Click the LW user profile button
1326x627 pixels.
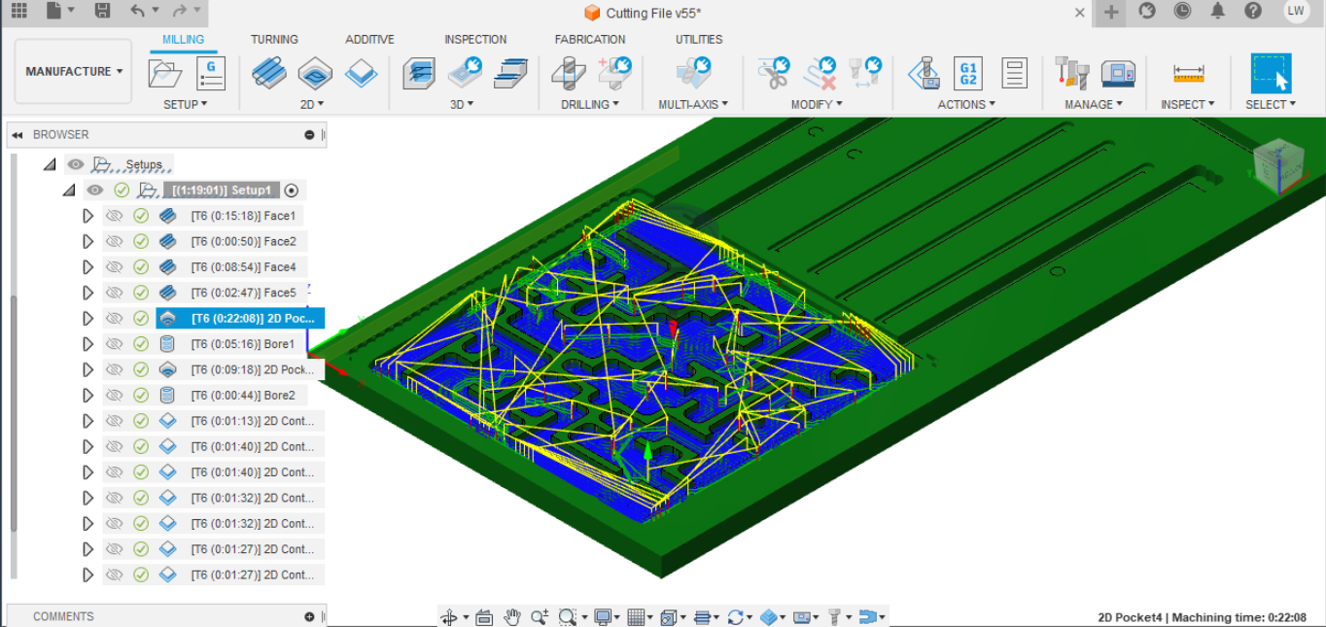click(1295, 11)
